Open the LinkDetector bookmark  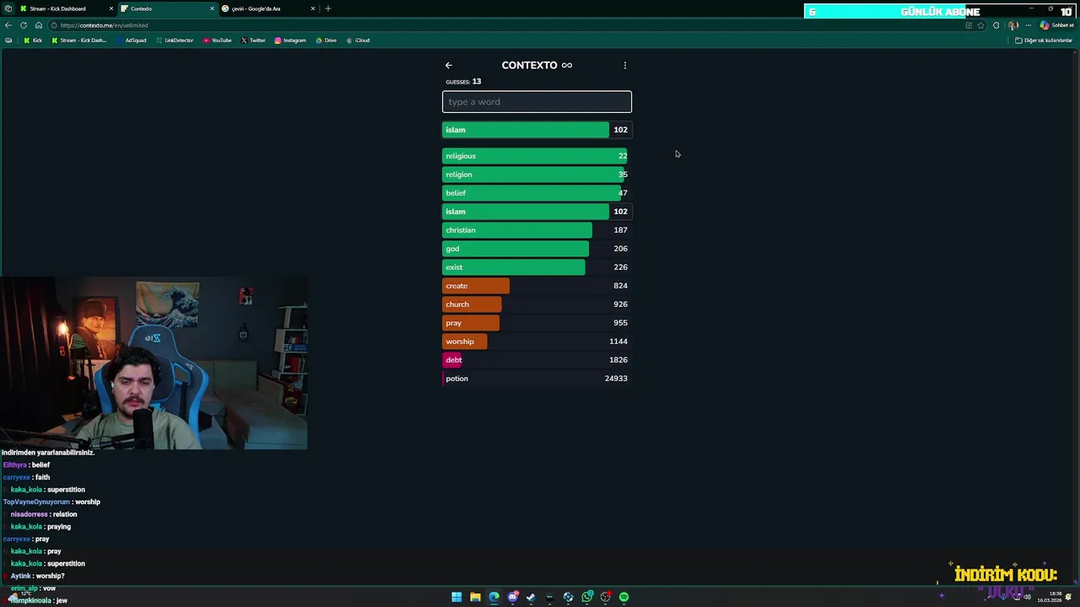pyautogui.click(x=175, y=40)
